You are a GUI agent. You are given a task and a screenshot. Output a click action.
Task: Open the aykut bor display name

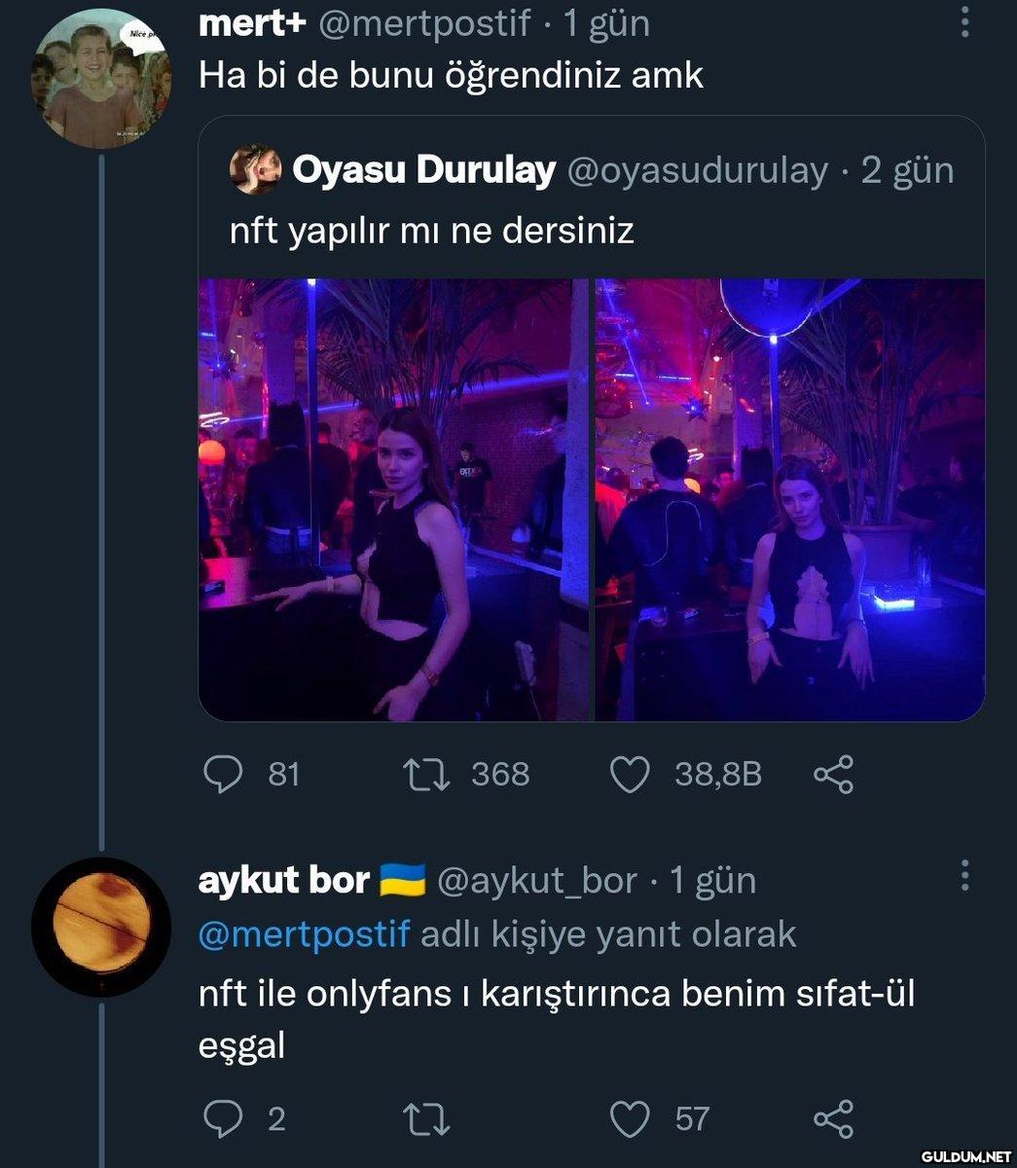pos(283,881)
